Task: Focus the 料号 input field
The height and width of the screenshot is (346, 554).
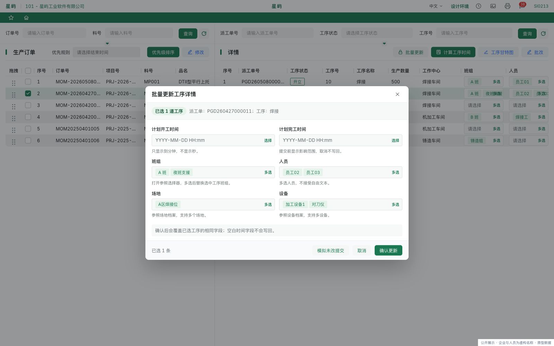Action: click(139, 33)
